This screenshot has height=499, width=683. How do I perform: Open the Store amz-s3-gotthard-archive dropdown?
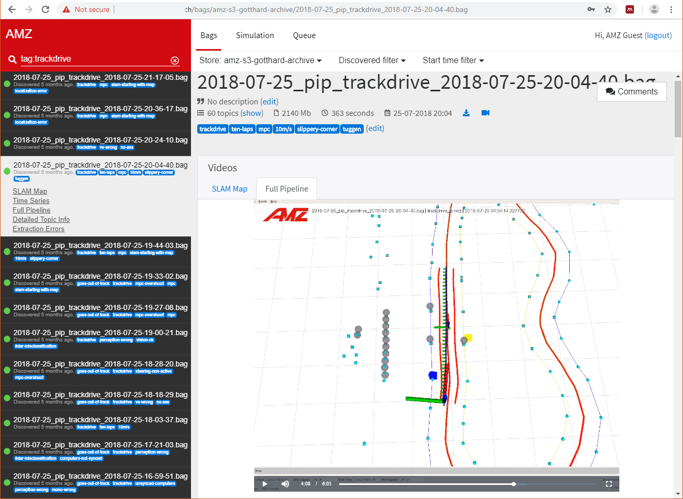[260, 61]
